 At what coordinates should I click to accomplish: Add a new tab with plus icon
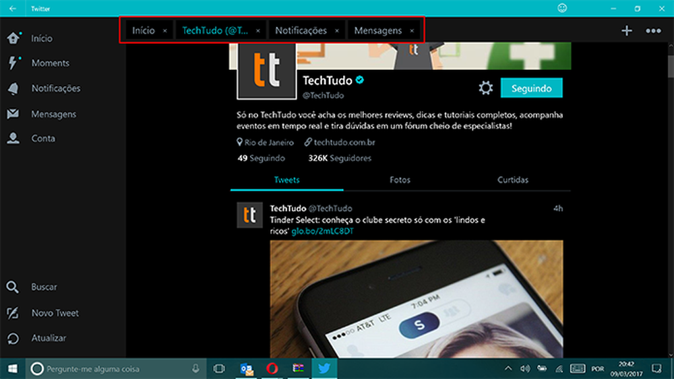[x=627, y=30]
